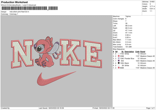The height and width of the screenshot is (110, 156).
Task: Select the purple swatch in stop row 630
Action: pos(119,61)
